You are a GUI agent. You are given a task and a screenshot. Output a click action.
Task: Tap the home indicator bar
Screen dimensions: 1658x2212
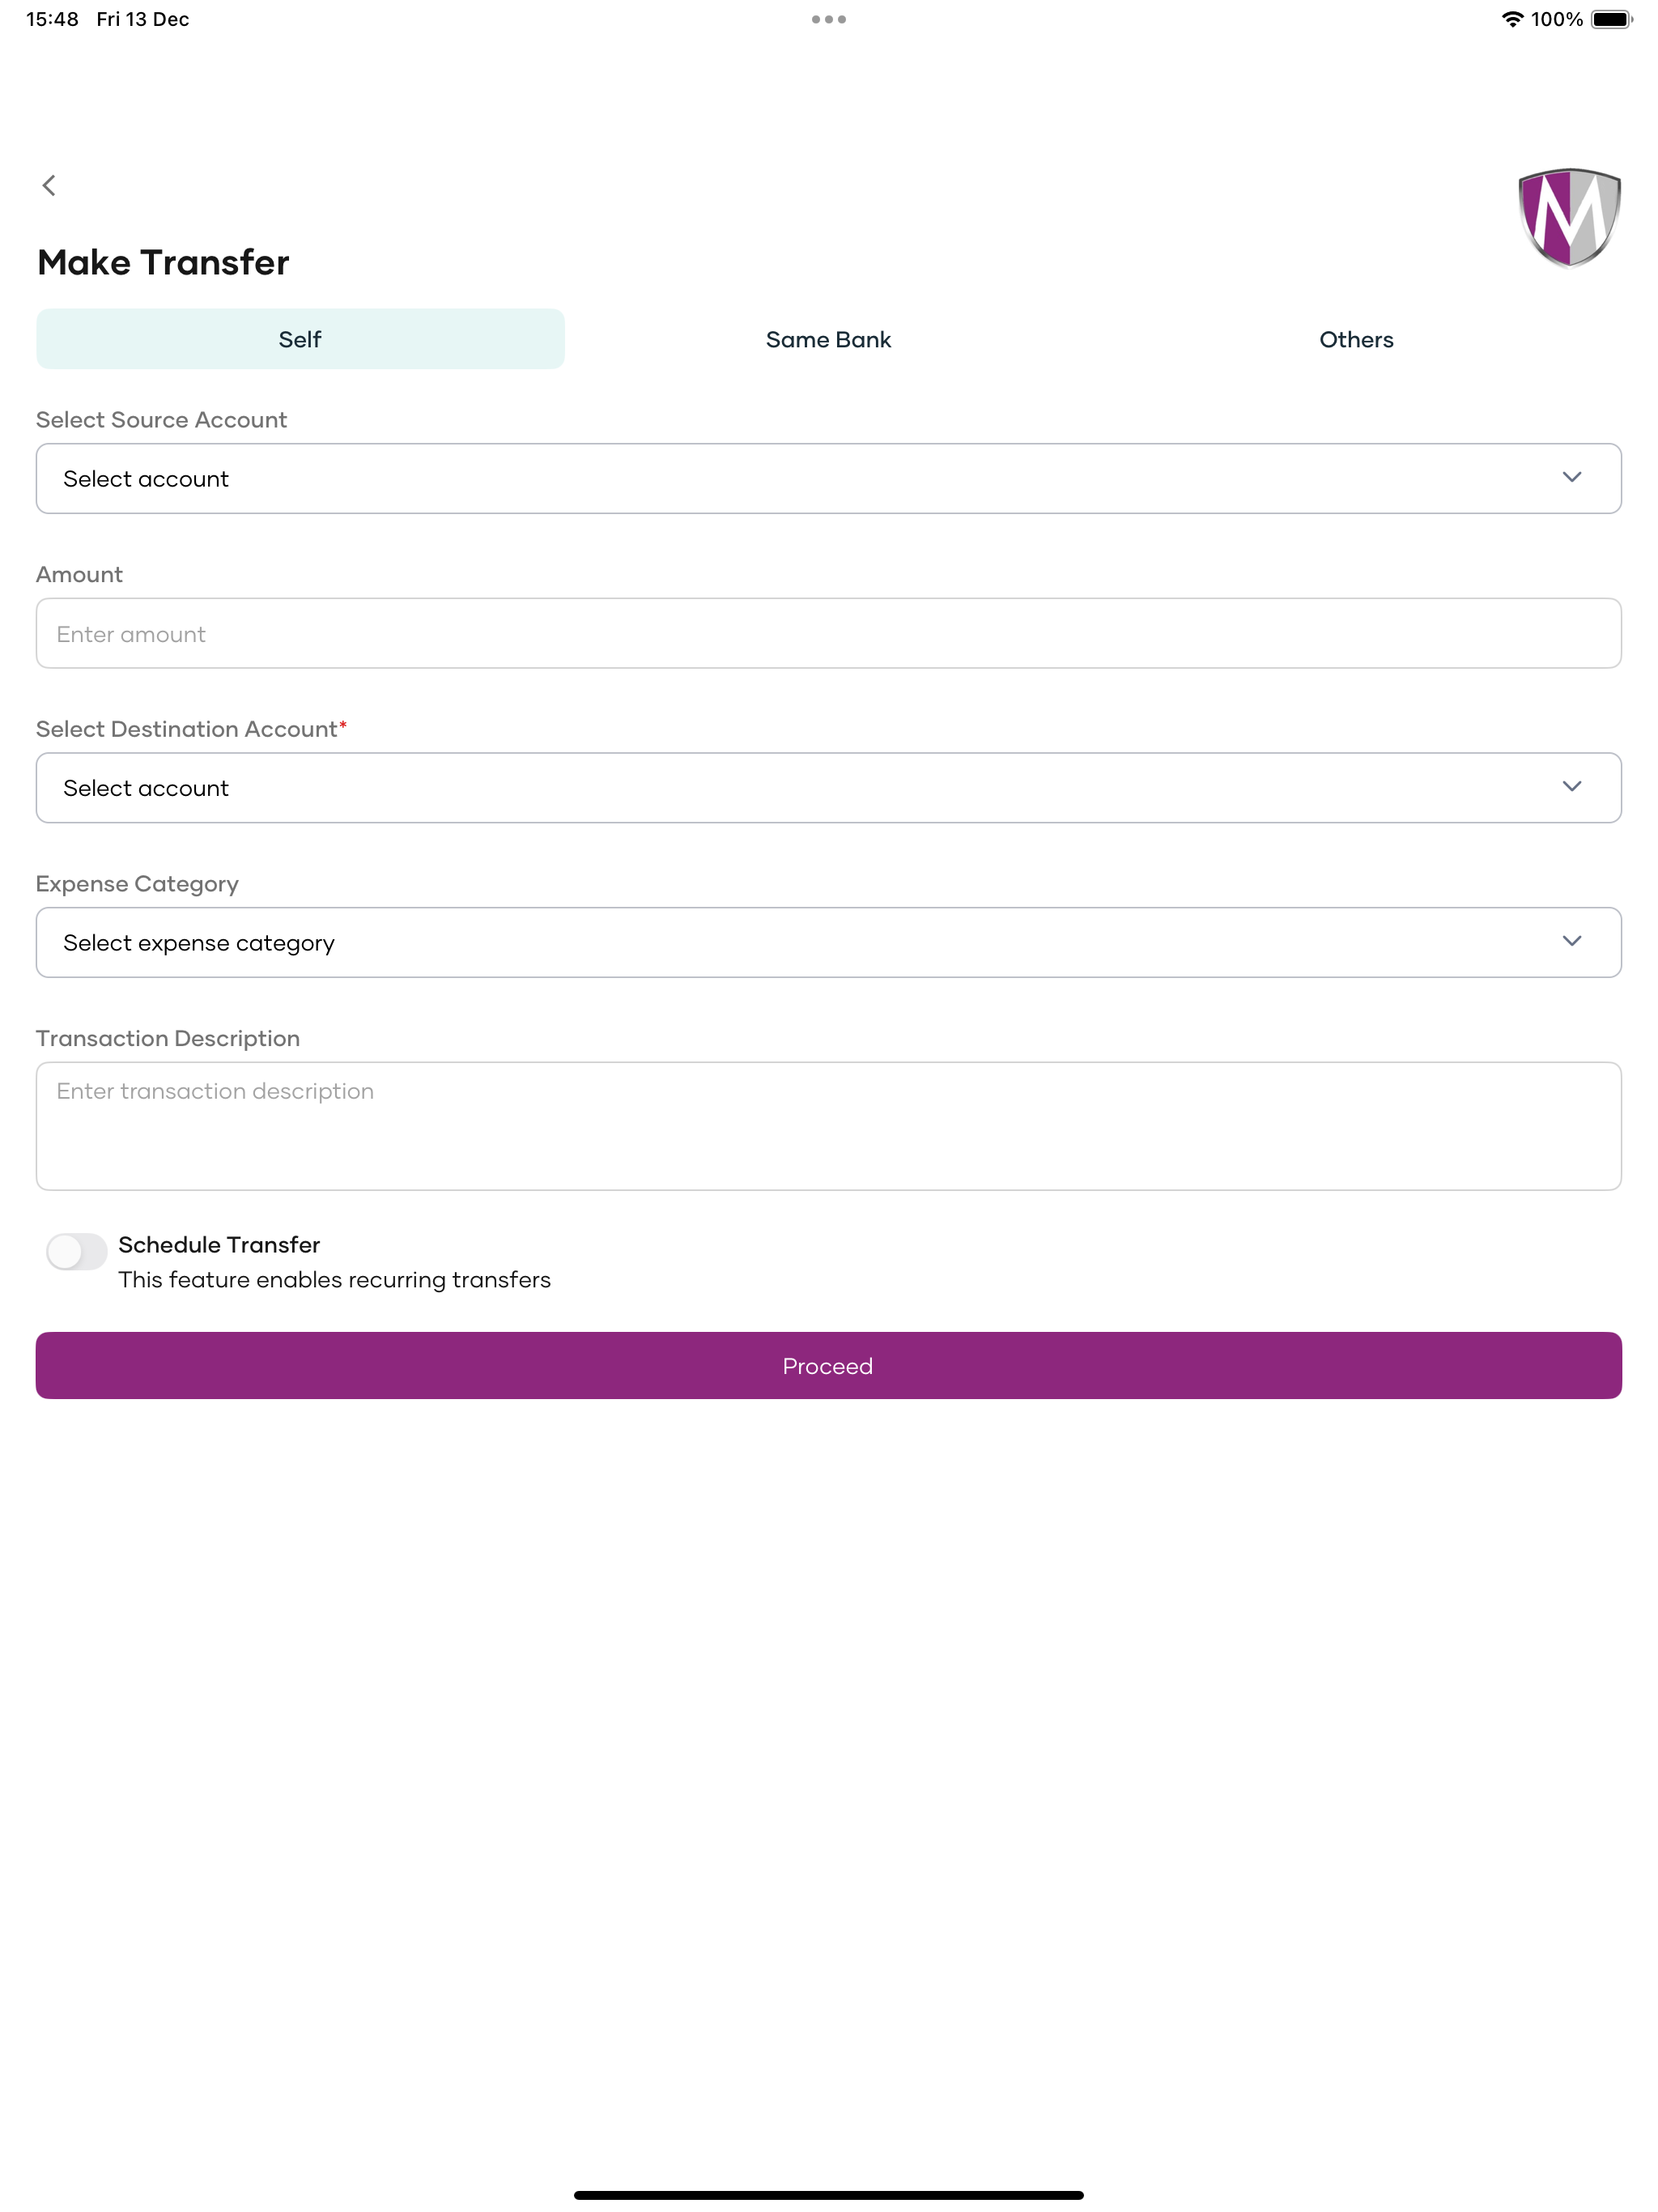coord(828,2195)
